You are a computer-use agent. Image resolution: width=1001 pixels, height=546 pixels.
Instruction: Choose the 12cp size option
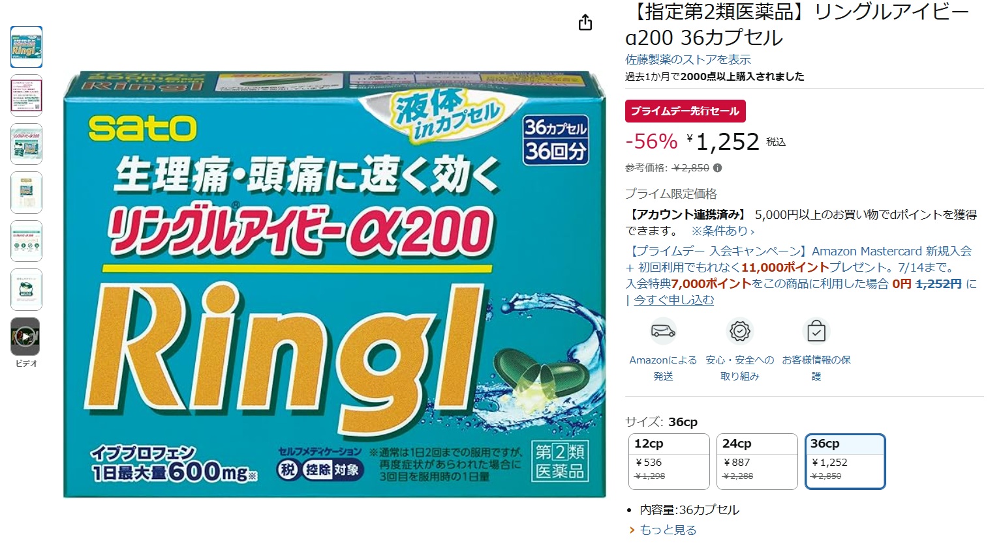pos(669,461)
